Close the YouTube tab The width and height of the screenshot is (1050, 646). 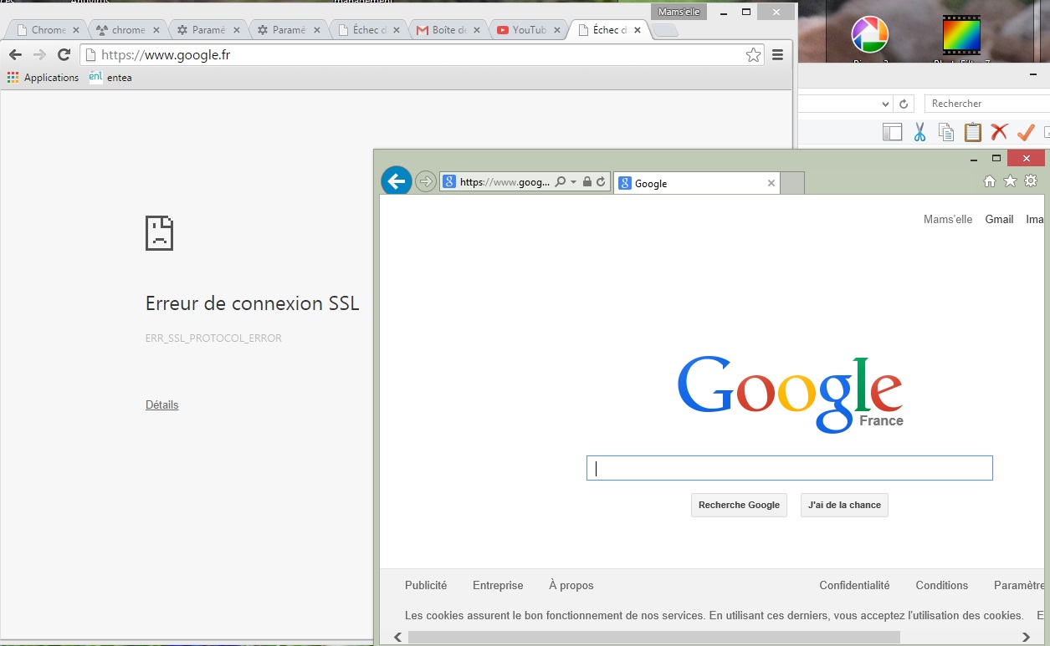click(557, 30)
